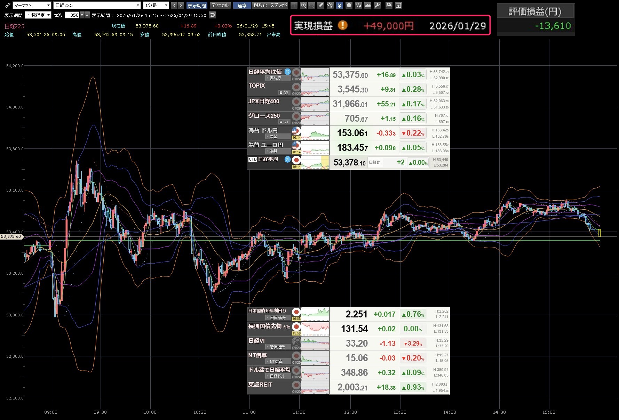The image size is (619, 420).
Task: Open the pencil drawing tool
Action: 321,5
